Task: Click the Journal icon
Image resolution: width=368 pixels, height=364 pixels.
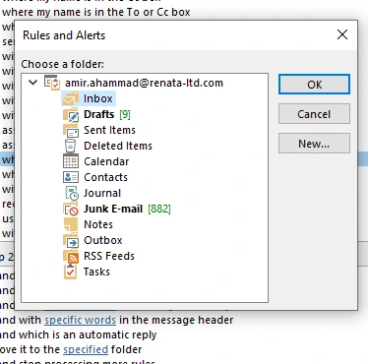Action: pos(71,193)
